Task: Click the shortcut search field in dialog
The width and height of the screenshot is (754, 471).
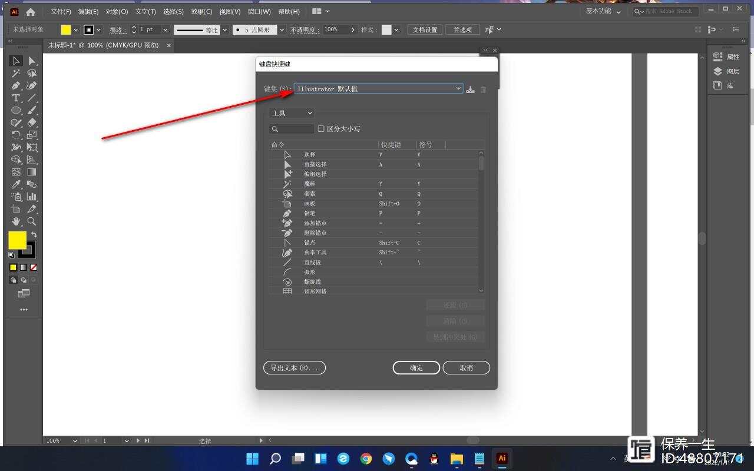Action: click(292, 129)
